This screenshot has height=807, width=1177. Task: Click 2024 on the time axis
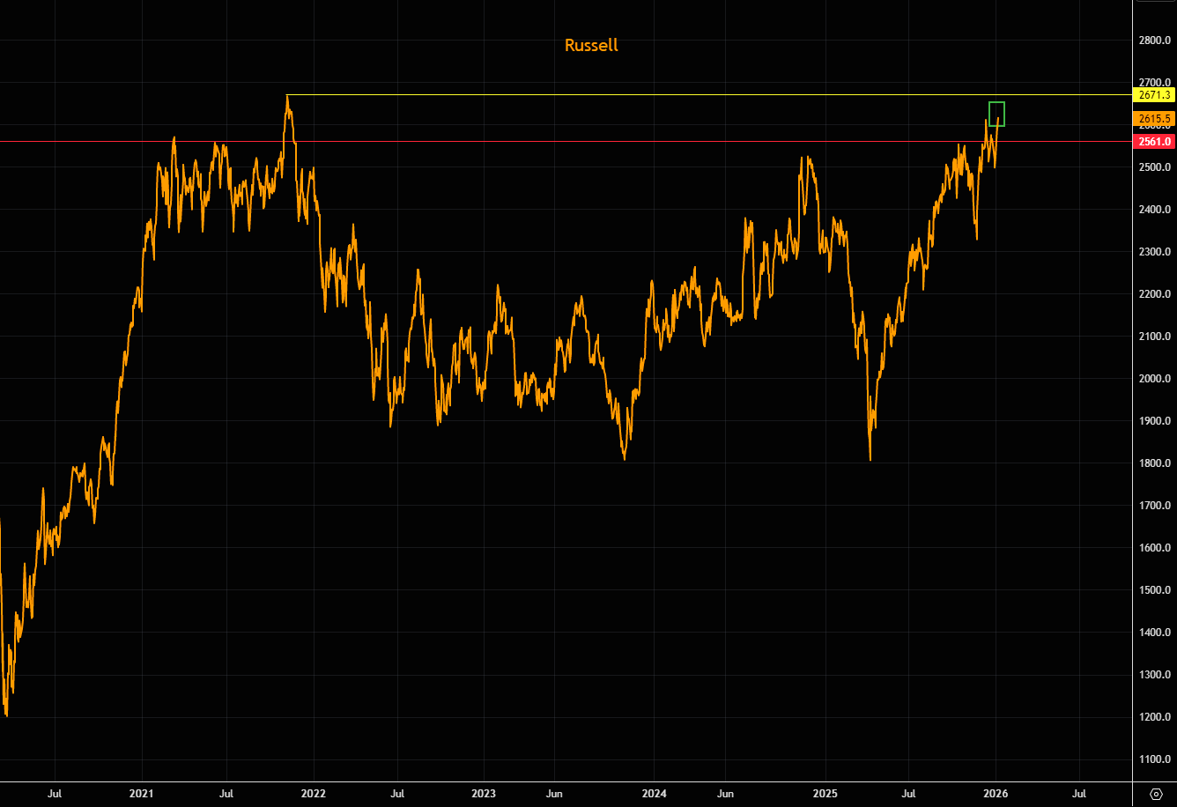(x=655, y=794)
